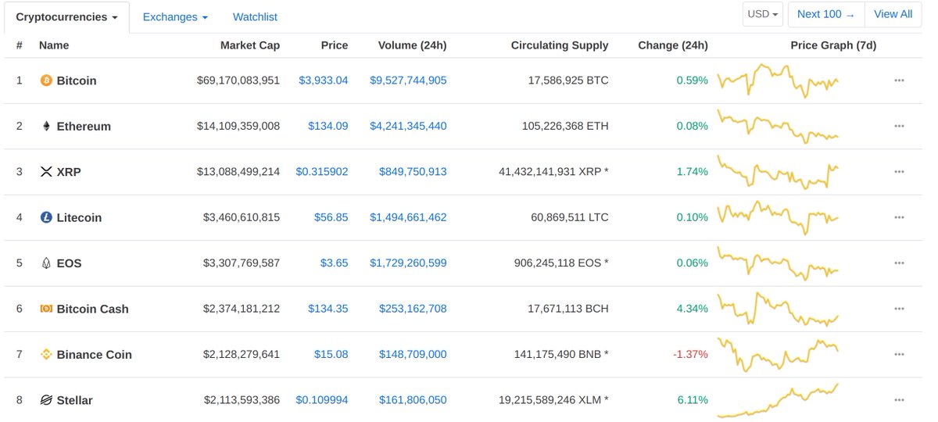Image resolution: width=938 pixels, height=422 pixels.
Task: Go to Next 100 results
Action: pos(825,14)
